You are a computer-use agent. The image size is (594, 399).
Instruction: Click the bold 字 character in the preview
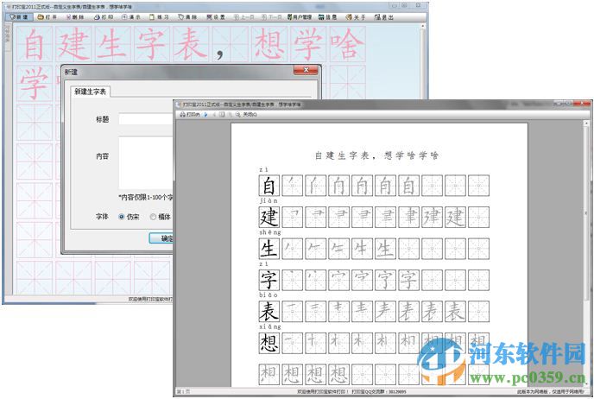coord(269,280)
